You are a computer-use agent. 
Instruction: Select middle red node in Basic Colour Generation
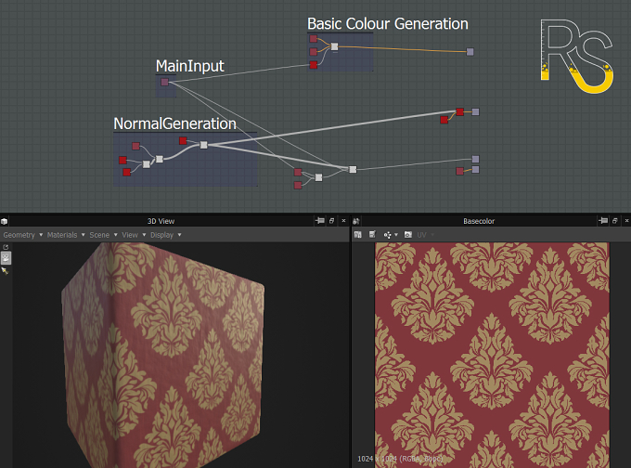tap(314, 52)
